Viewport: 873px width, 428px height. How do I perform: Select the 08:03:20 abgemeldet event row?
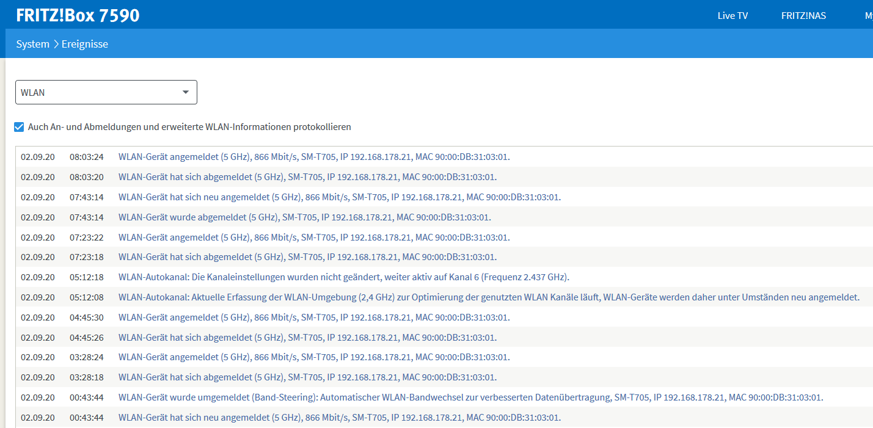[444, 177]
